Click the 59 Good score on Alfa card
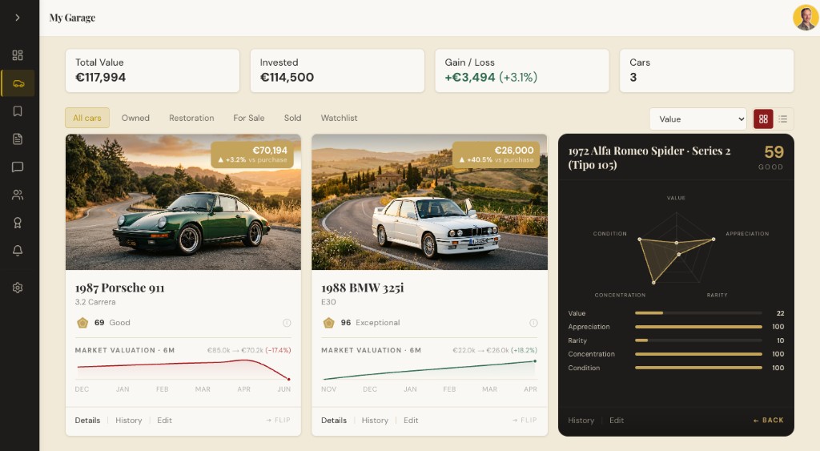Screen dimensions: 820x451 771,157
